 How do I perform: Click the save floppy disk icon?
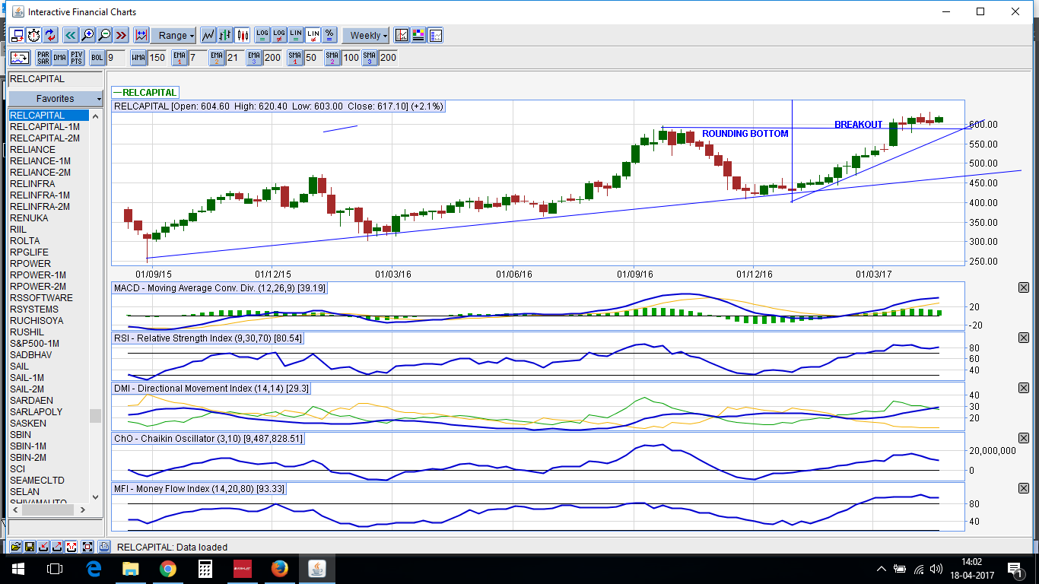click(30, 546)
